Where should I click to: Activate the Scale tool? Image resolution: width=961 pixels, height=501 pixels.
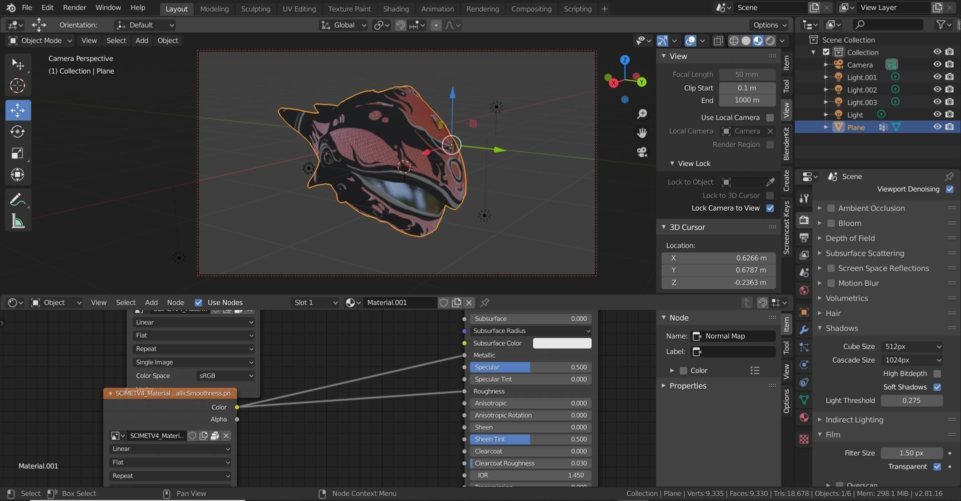point(18,153)
